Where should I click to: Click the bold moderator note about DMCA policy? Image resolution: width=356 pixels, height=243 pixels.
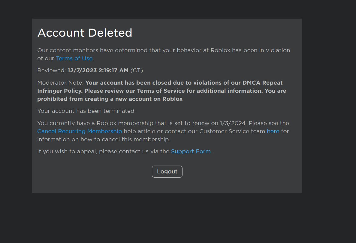162,91
